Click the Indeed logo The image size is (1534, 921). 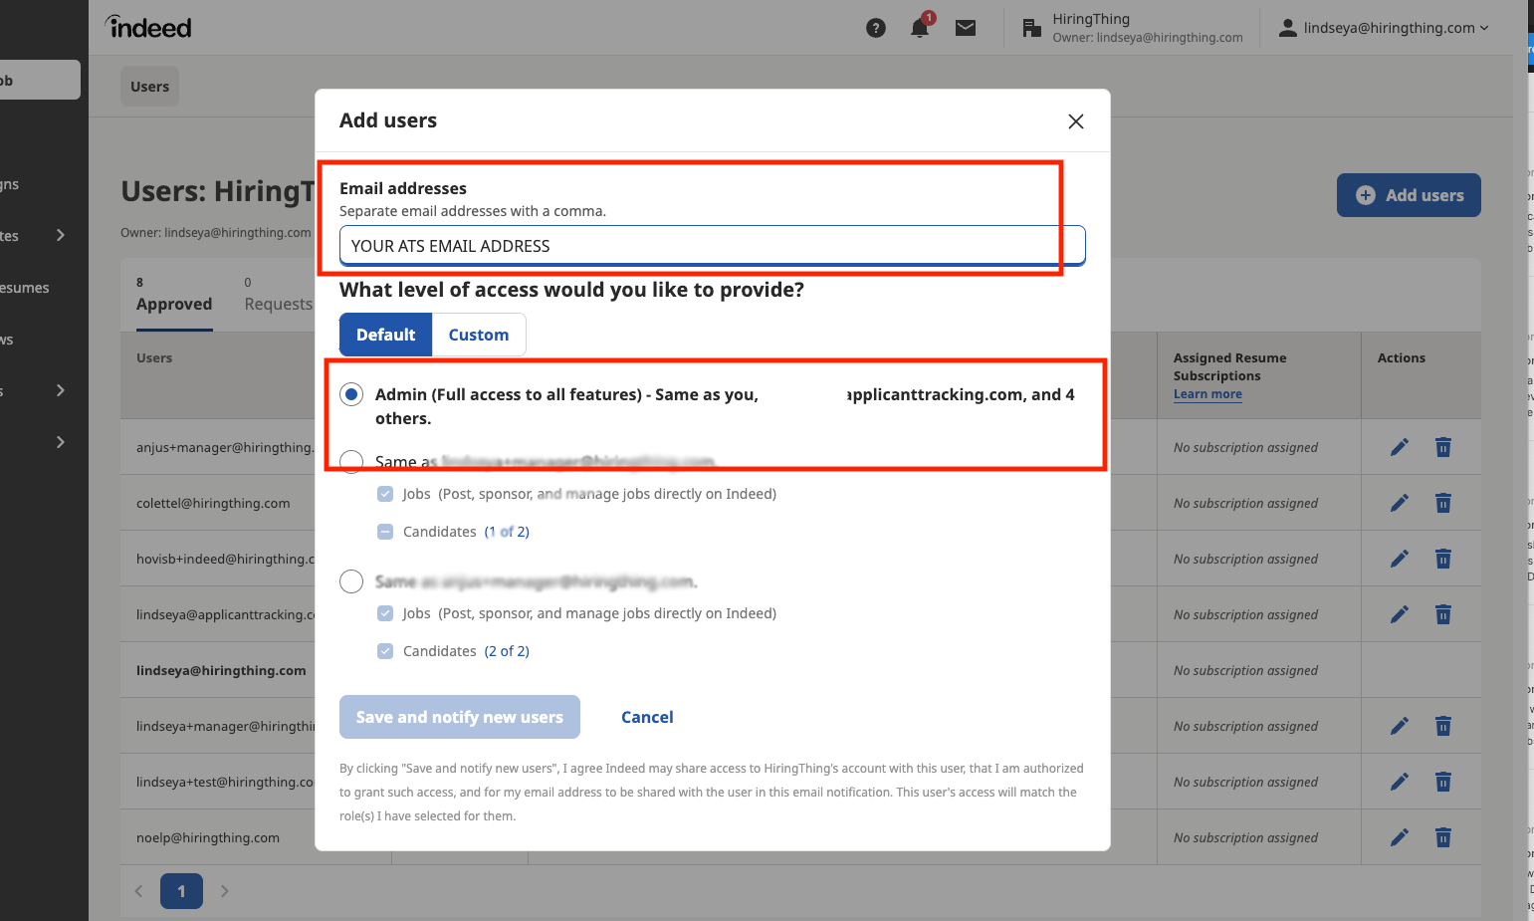click(x=148, y=27)
